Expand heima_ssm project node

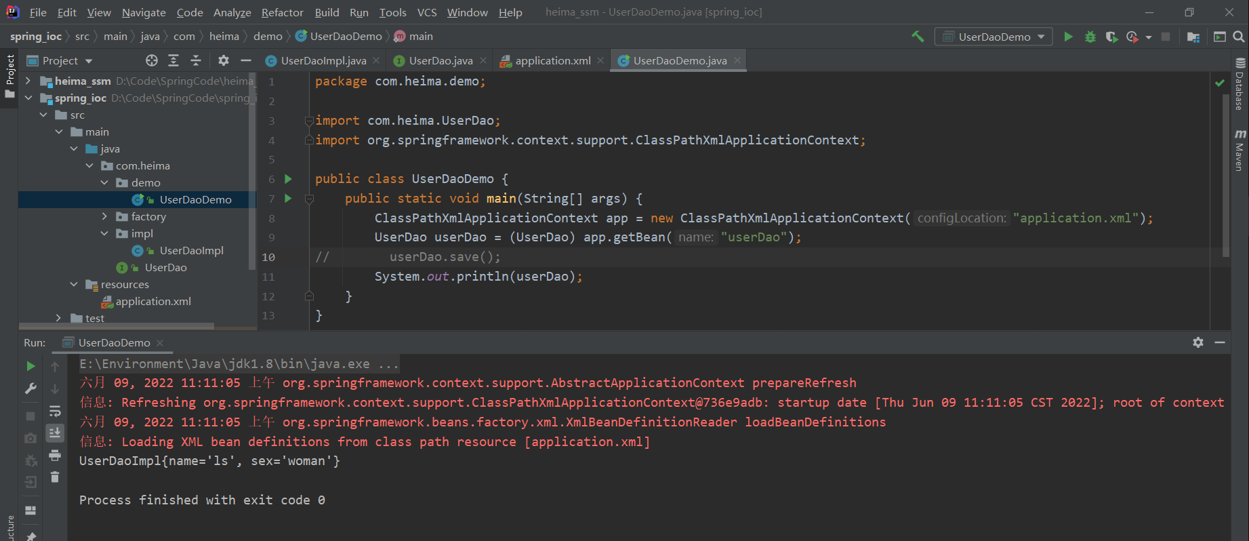click(x=28, y=81)
